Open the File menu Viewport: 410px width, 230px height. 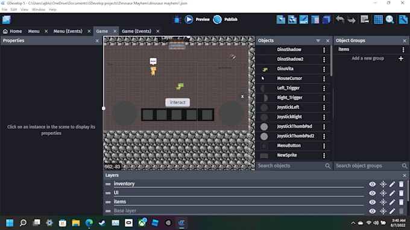4,10
